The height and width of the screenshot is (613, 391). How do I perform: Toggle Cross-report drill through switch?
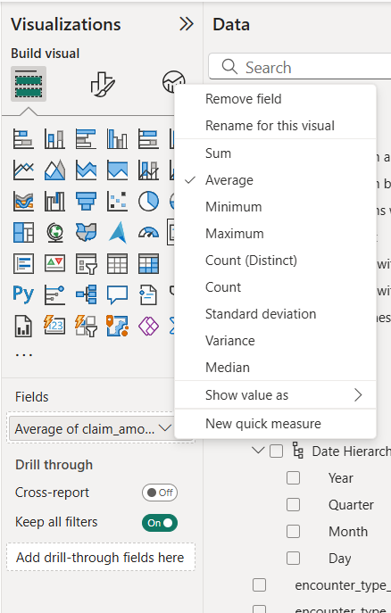tap(160, 493)
